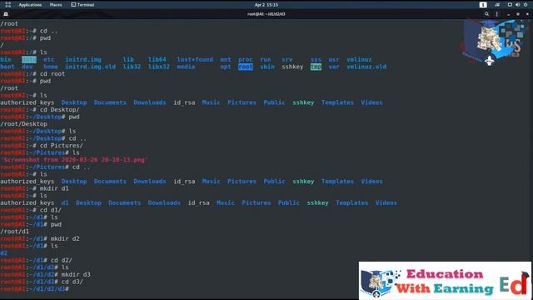Click 'proc' in the directory listing

click(x=245, y=59)
